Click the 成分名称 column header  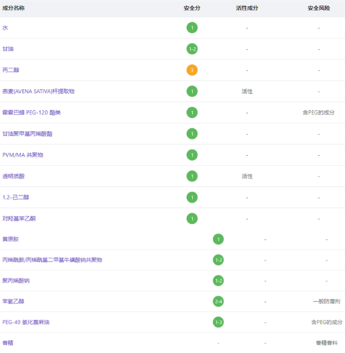(x=13, y=8)
